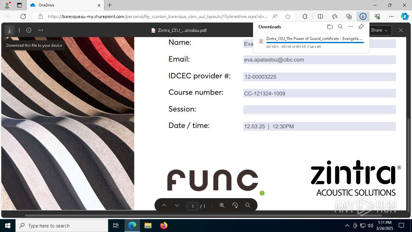Screen dimensions: 412x232
Task: Click the Course number field
Action: 319,93
